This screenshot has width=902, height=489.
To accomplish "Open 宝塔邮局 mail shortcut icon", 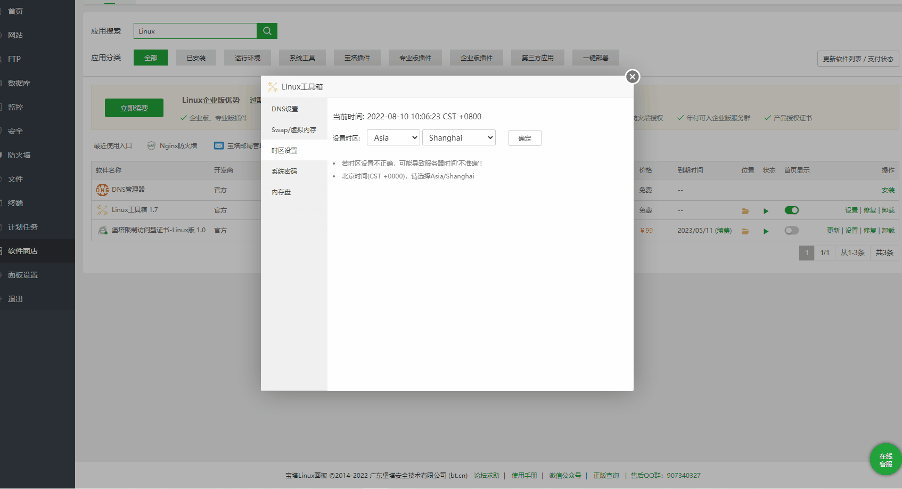I will click(219, 145).
